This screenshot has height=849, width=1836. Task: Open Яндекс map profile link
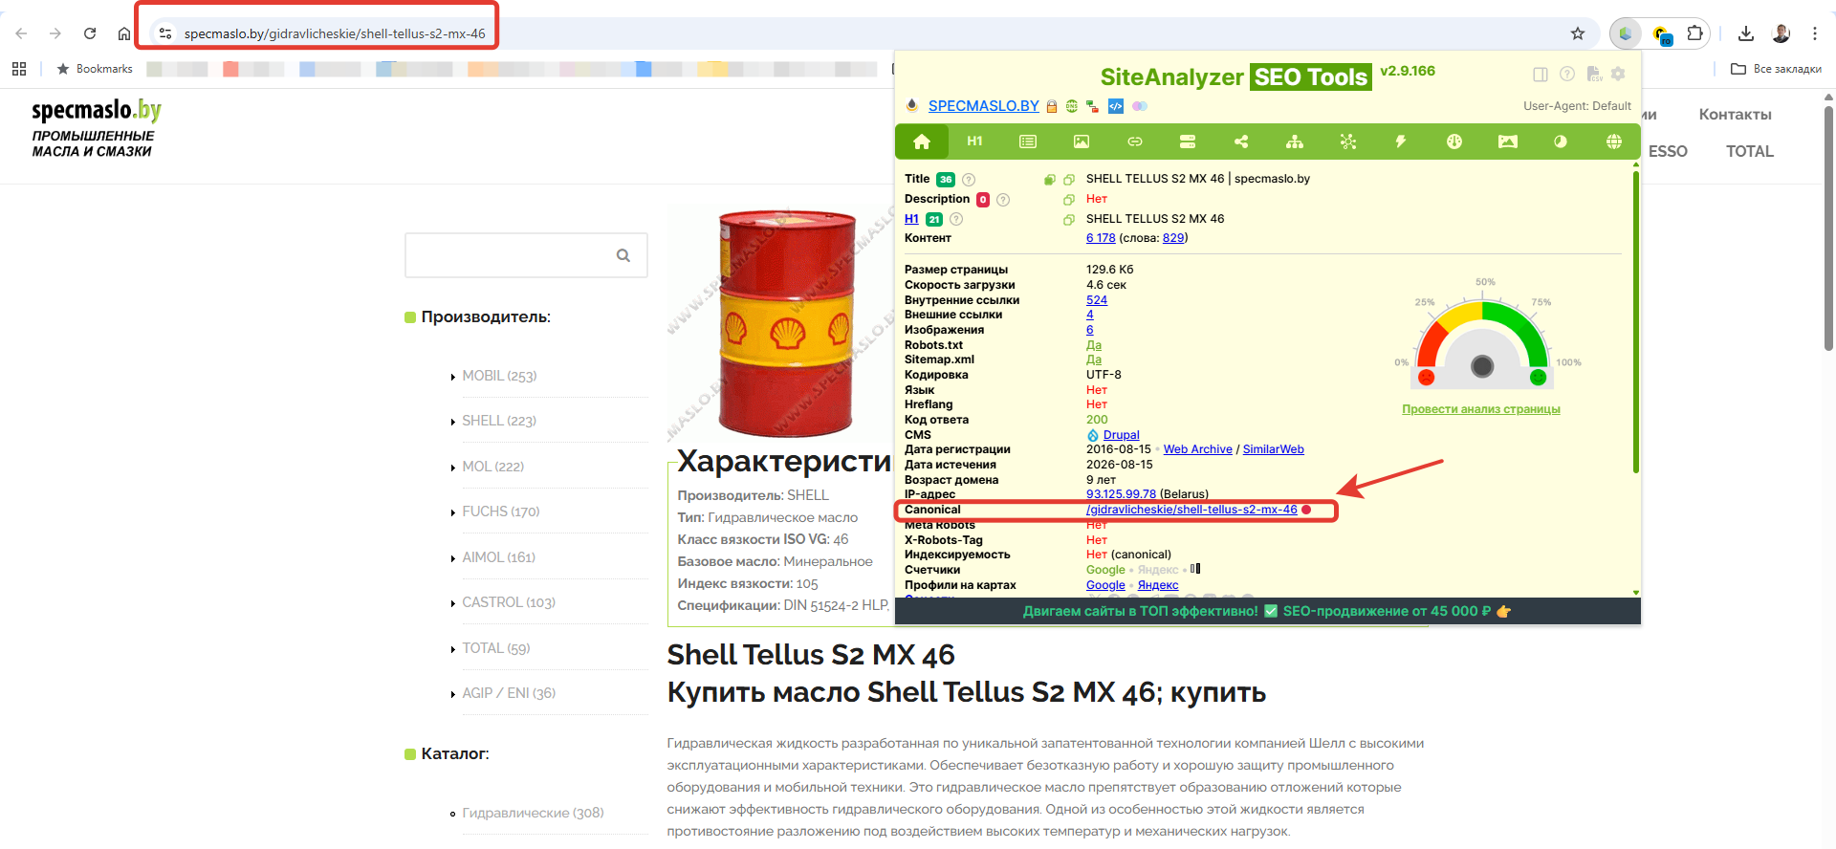pos(1158,585)
